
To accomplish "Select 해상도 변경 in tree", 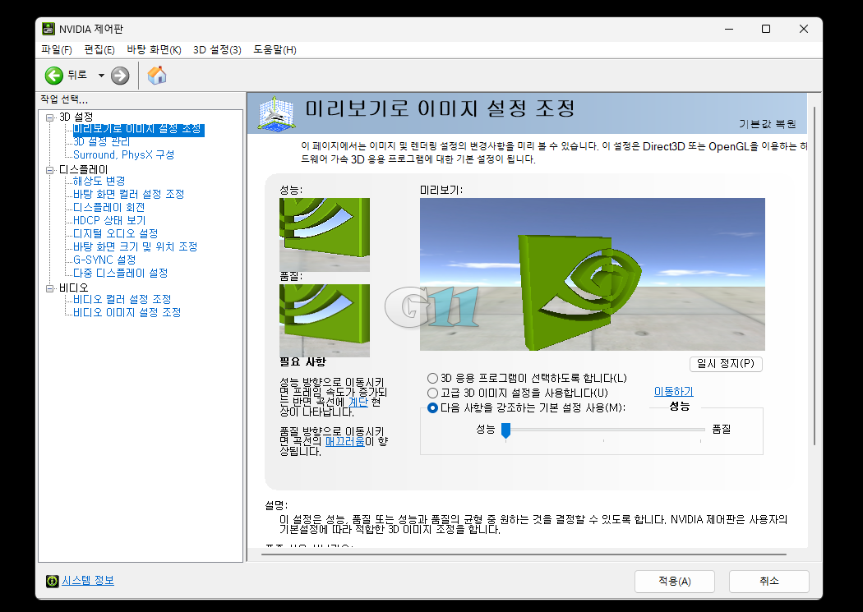I will pos(99,181).
